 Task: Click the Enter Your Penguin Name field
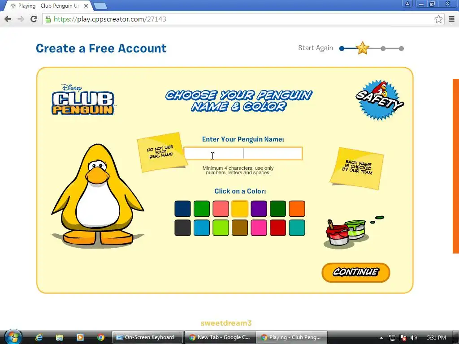coord(243,154)
